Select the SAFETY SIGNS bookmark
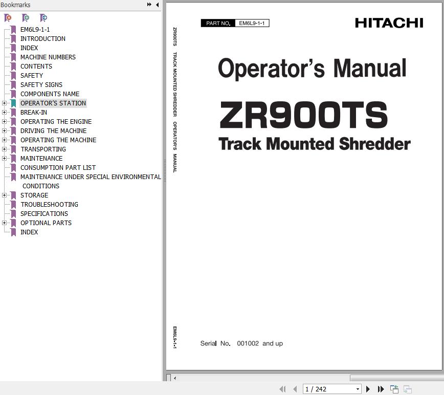 41,84
